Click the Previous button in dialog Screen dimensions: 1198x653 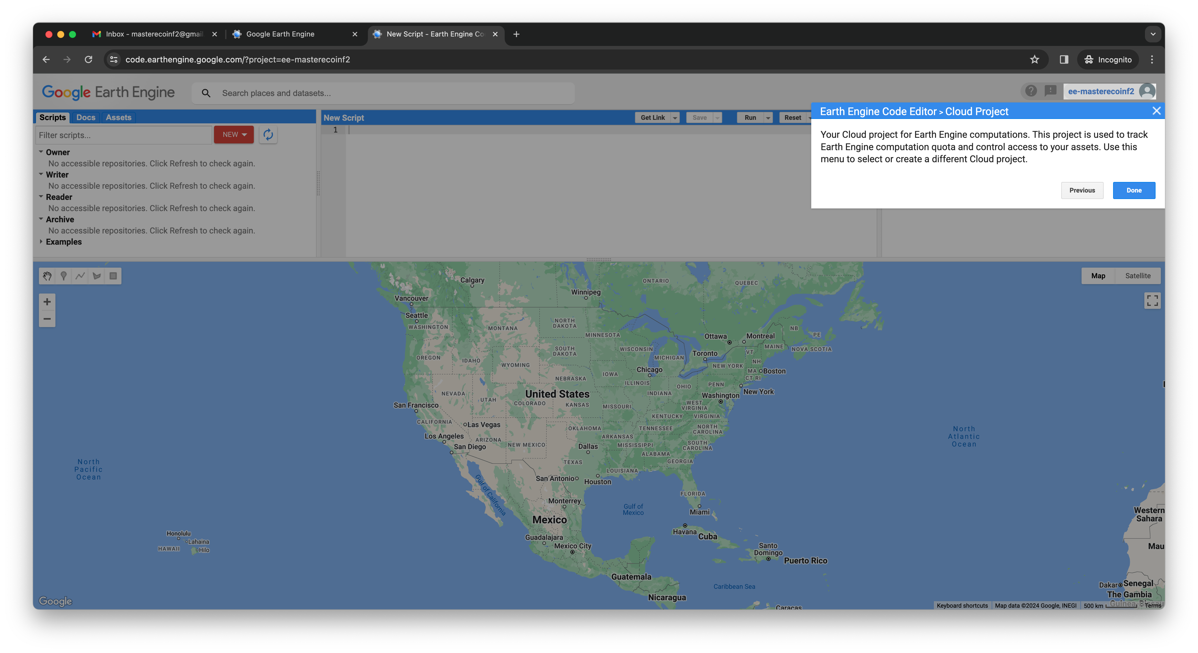point(1082,190)
